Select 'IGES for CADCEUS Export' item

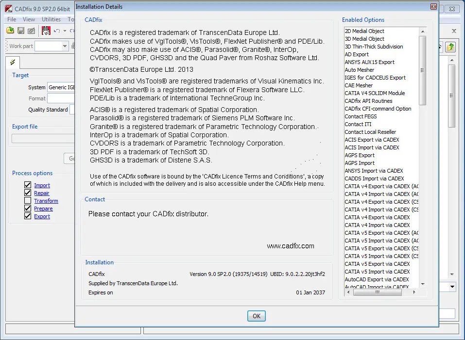[375, 78]
